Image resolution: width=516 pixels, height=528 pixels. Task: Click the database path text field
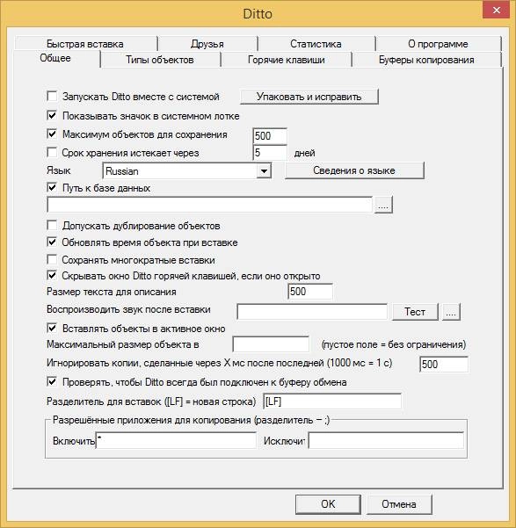[210, 205]
